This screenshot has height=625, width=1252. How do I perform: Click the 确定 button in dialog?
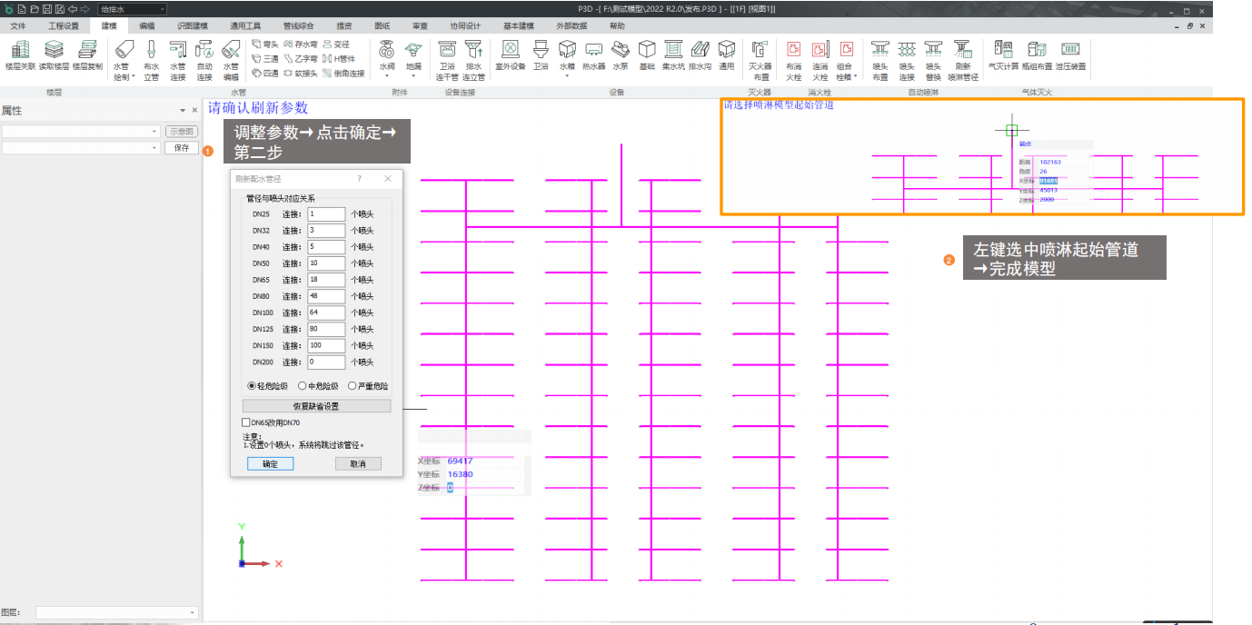[270, 463]
